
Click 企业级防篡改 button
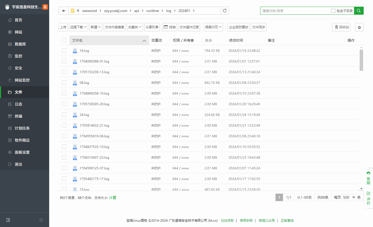pyautogui.click(x=239, y=27)
